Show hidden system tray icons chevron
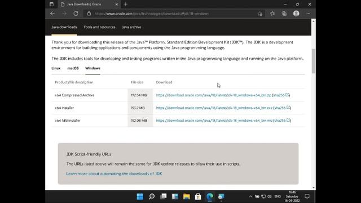The width and height of the screenshot is (361, 203). 250,197
